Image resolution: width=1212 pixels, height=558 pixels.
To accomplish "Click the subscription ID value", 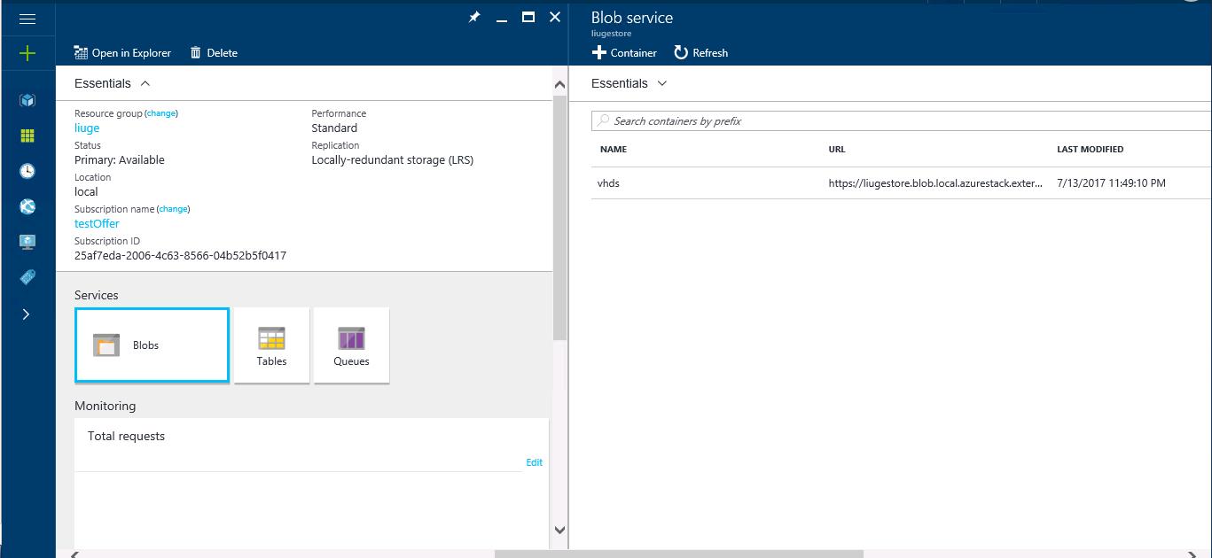I will (x=180, y=256).
